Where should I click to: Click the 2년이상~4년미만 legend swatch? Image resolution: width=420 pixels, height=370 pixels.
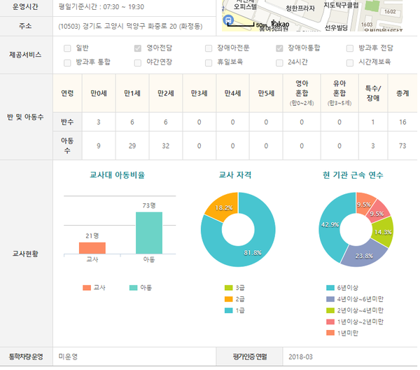click(330, 310)
